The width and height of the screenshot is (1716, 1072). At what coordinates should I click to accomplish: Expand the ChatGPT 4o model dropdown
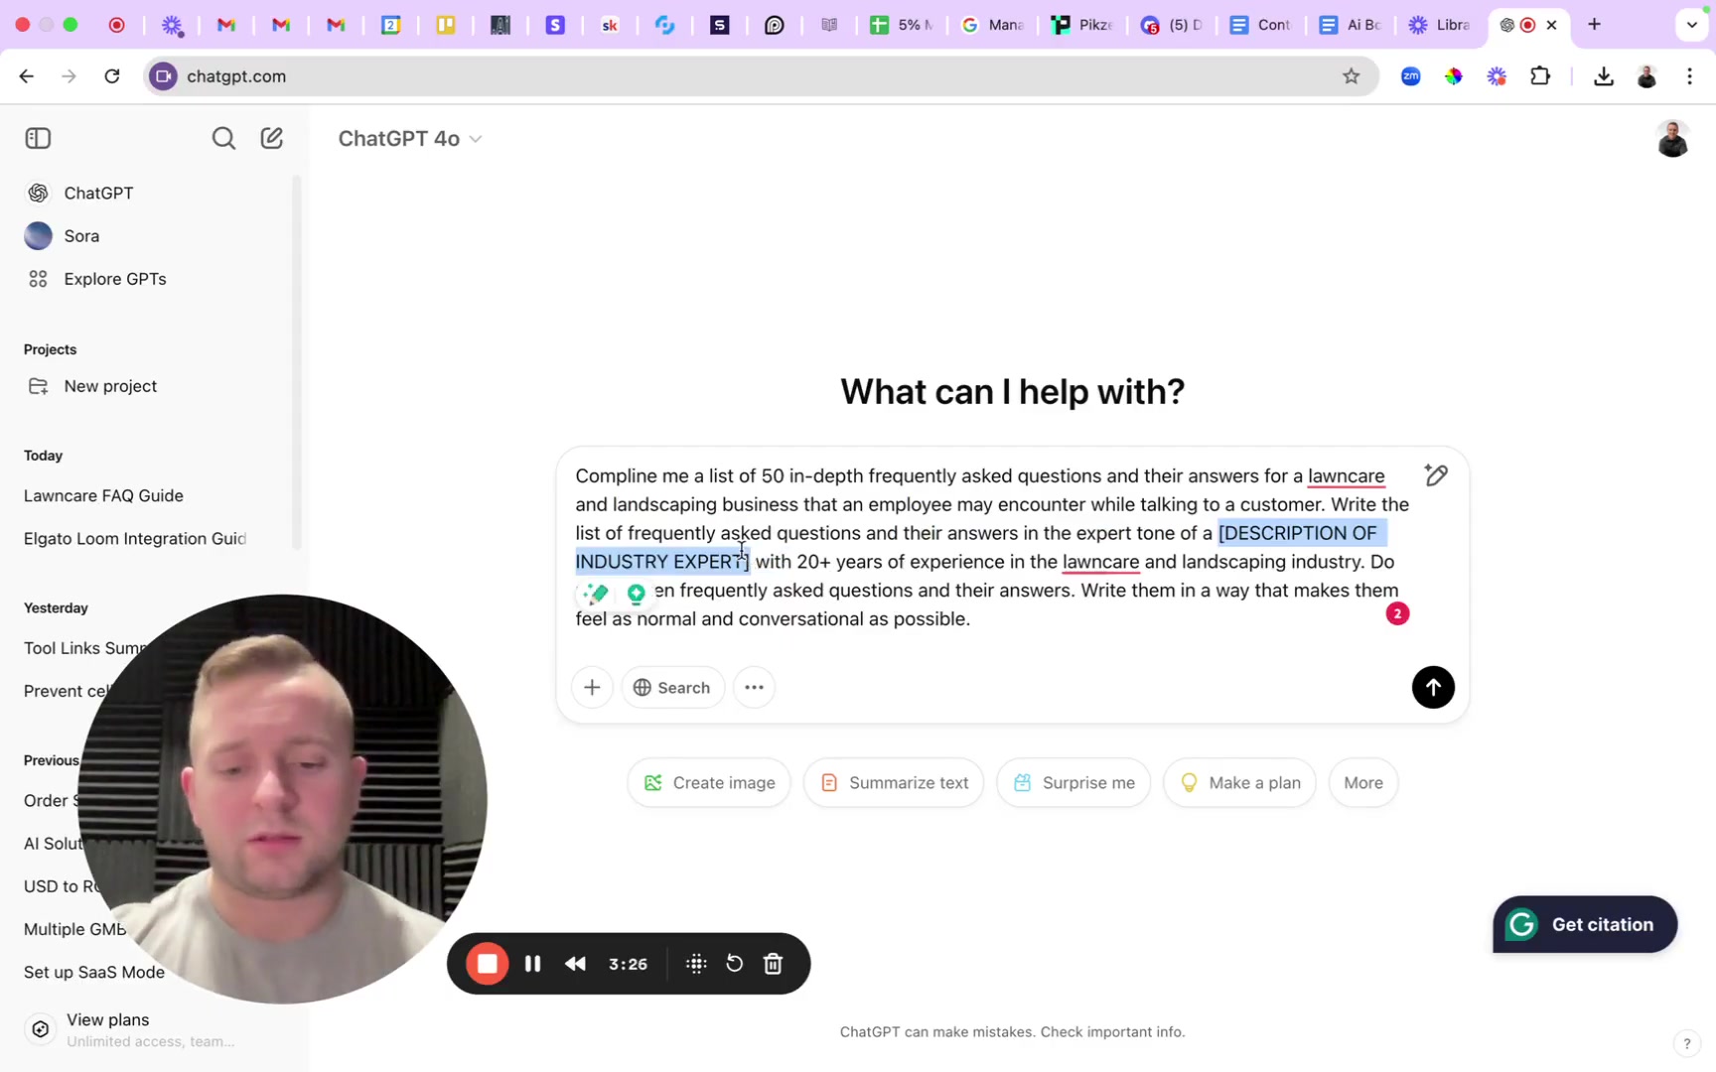pyautogui.click(x=409, y=138)
